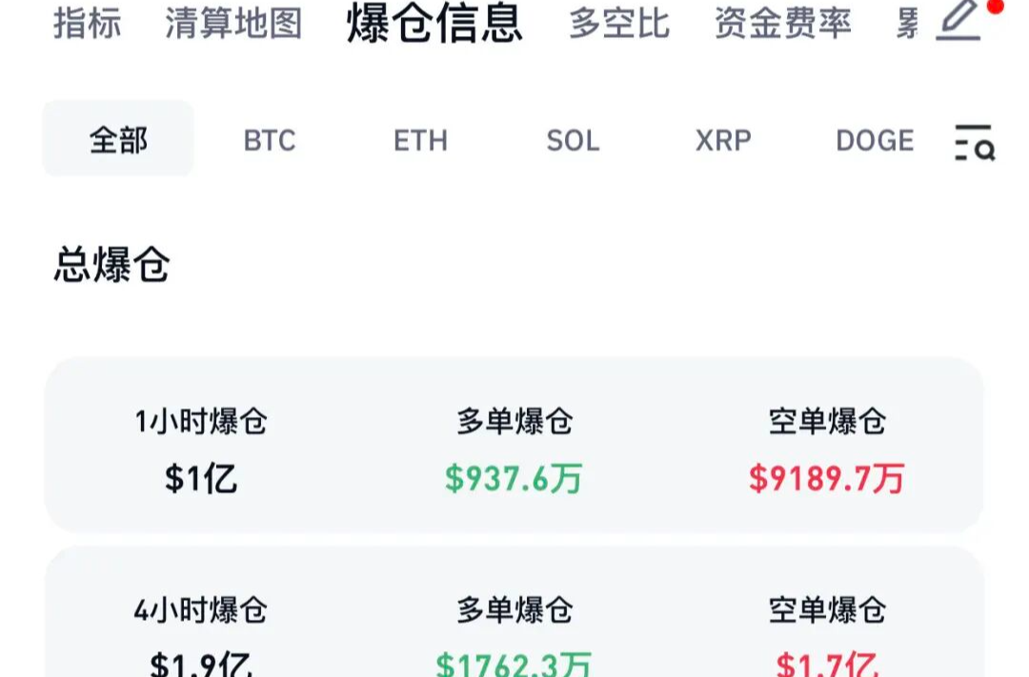Screen dimensions: 1029x677
Task: Switch to the 指标 tab
Action: (88, 23)
